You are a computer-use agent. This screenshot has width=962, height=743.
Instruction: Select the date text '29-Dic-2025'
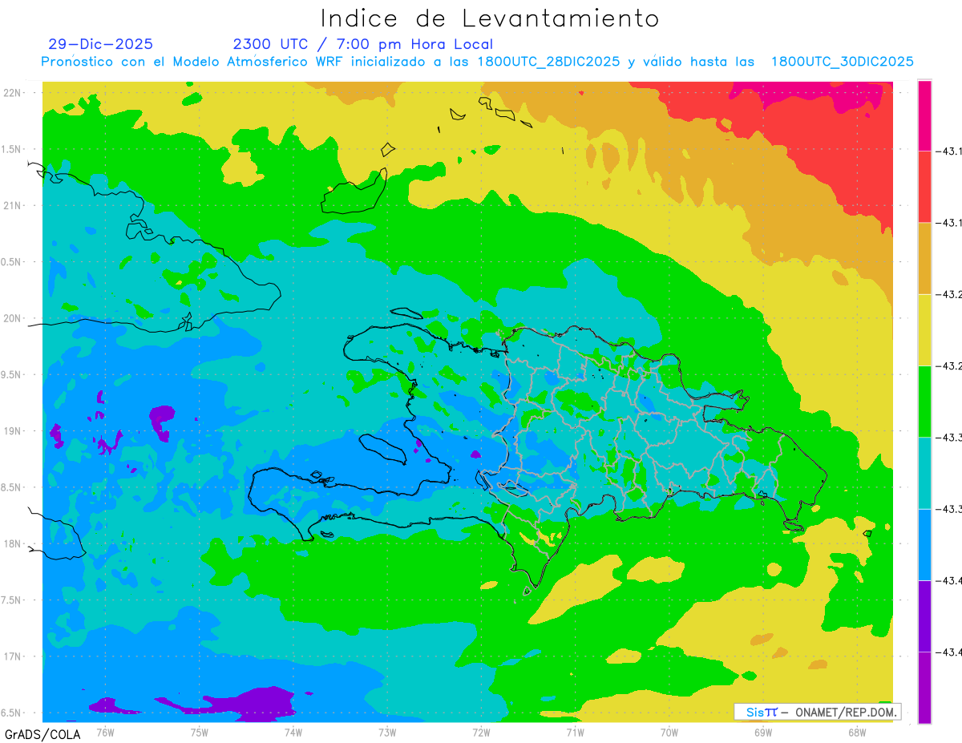100,44
